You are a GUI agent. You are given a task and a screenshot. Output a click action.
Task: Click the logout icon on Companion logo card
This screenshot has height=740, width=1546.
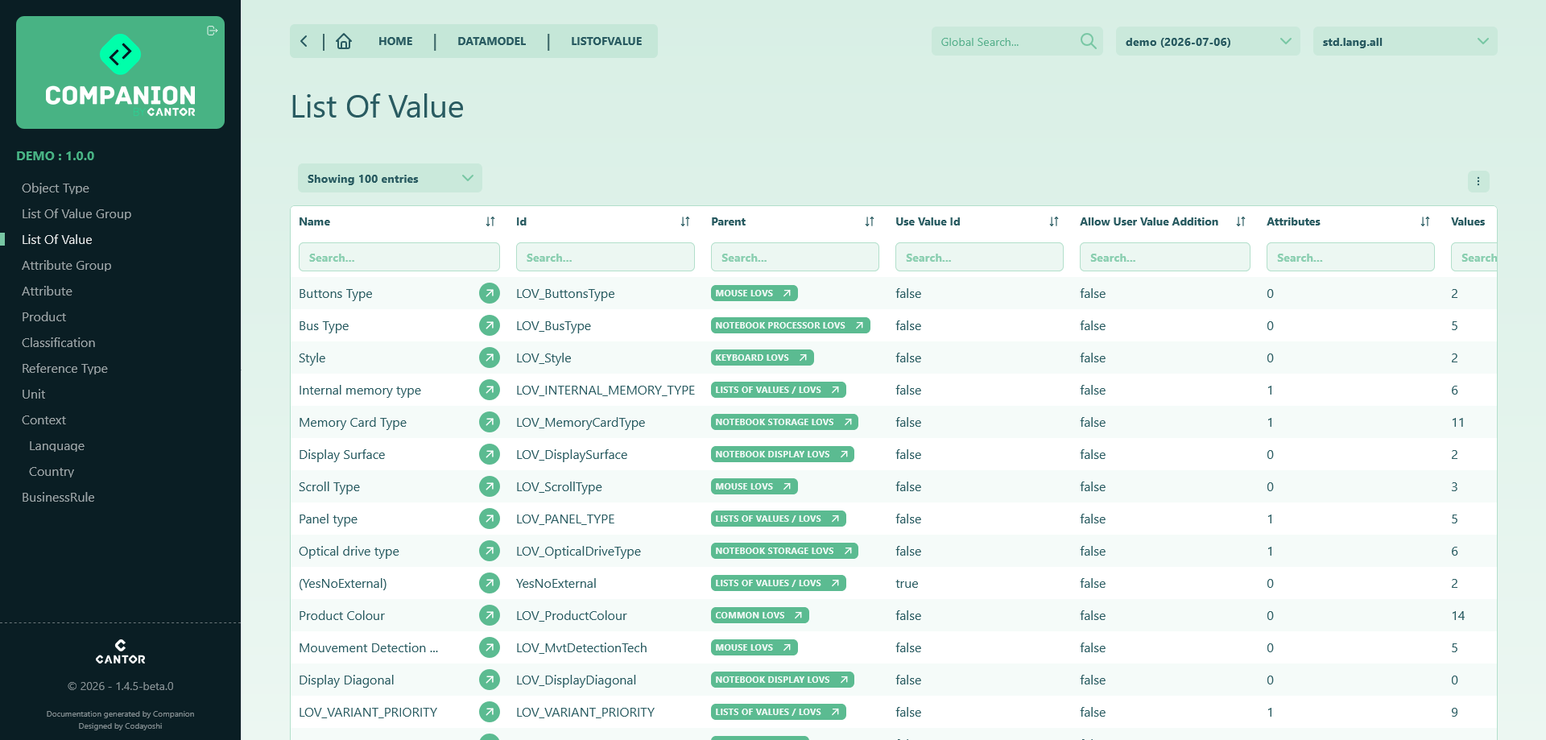click(x=212, y=31)
